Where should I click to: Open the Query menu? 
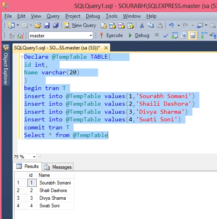click(x=53, y=16)
